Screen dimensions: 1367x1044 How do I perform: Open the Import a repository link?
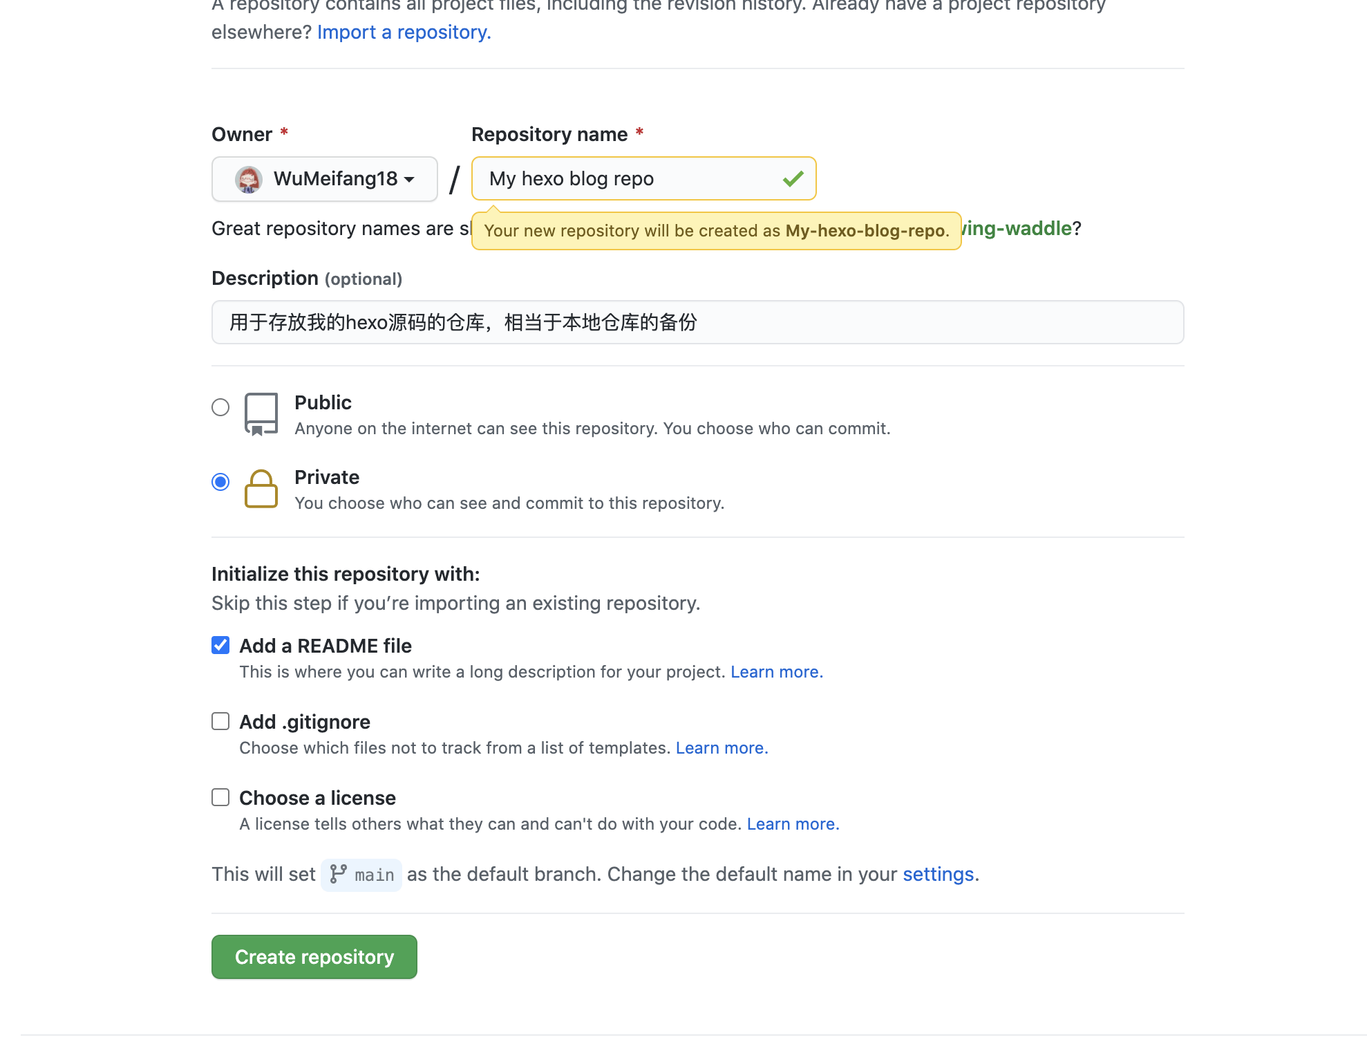tap(403, 32)
